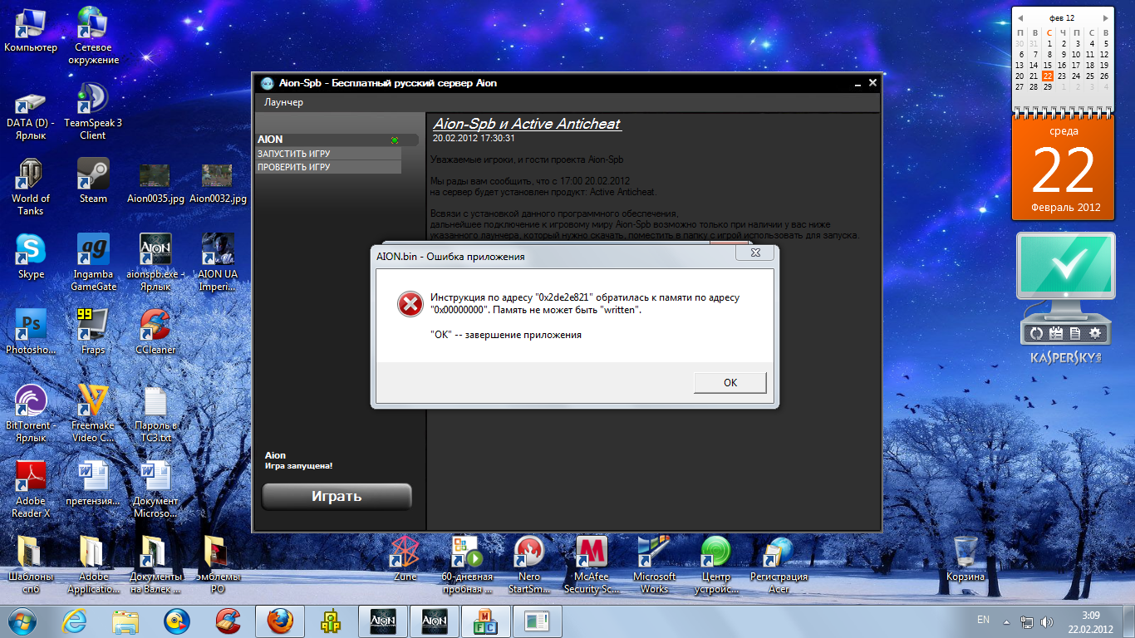Open the Windows Start menu
Viewport: 1135px width, 638px height.
22,621
